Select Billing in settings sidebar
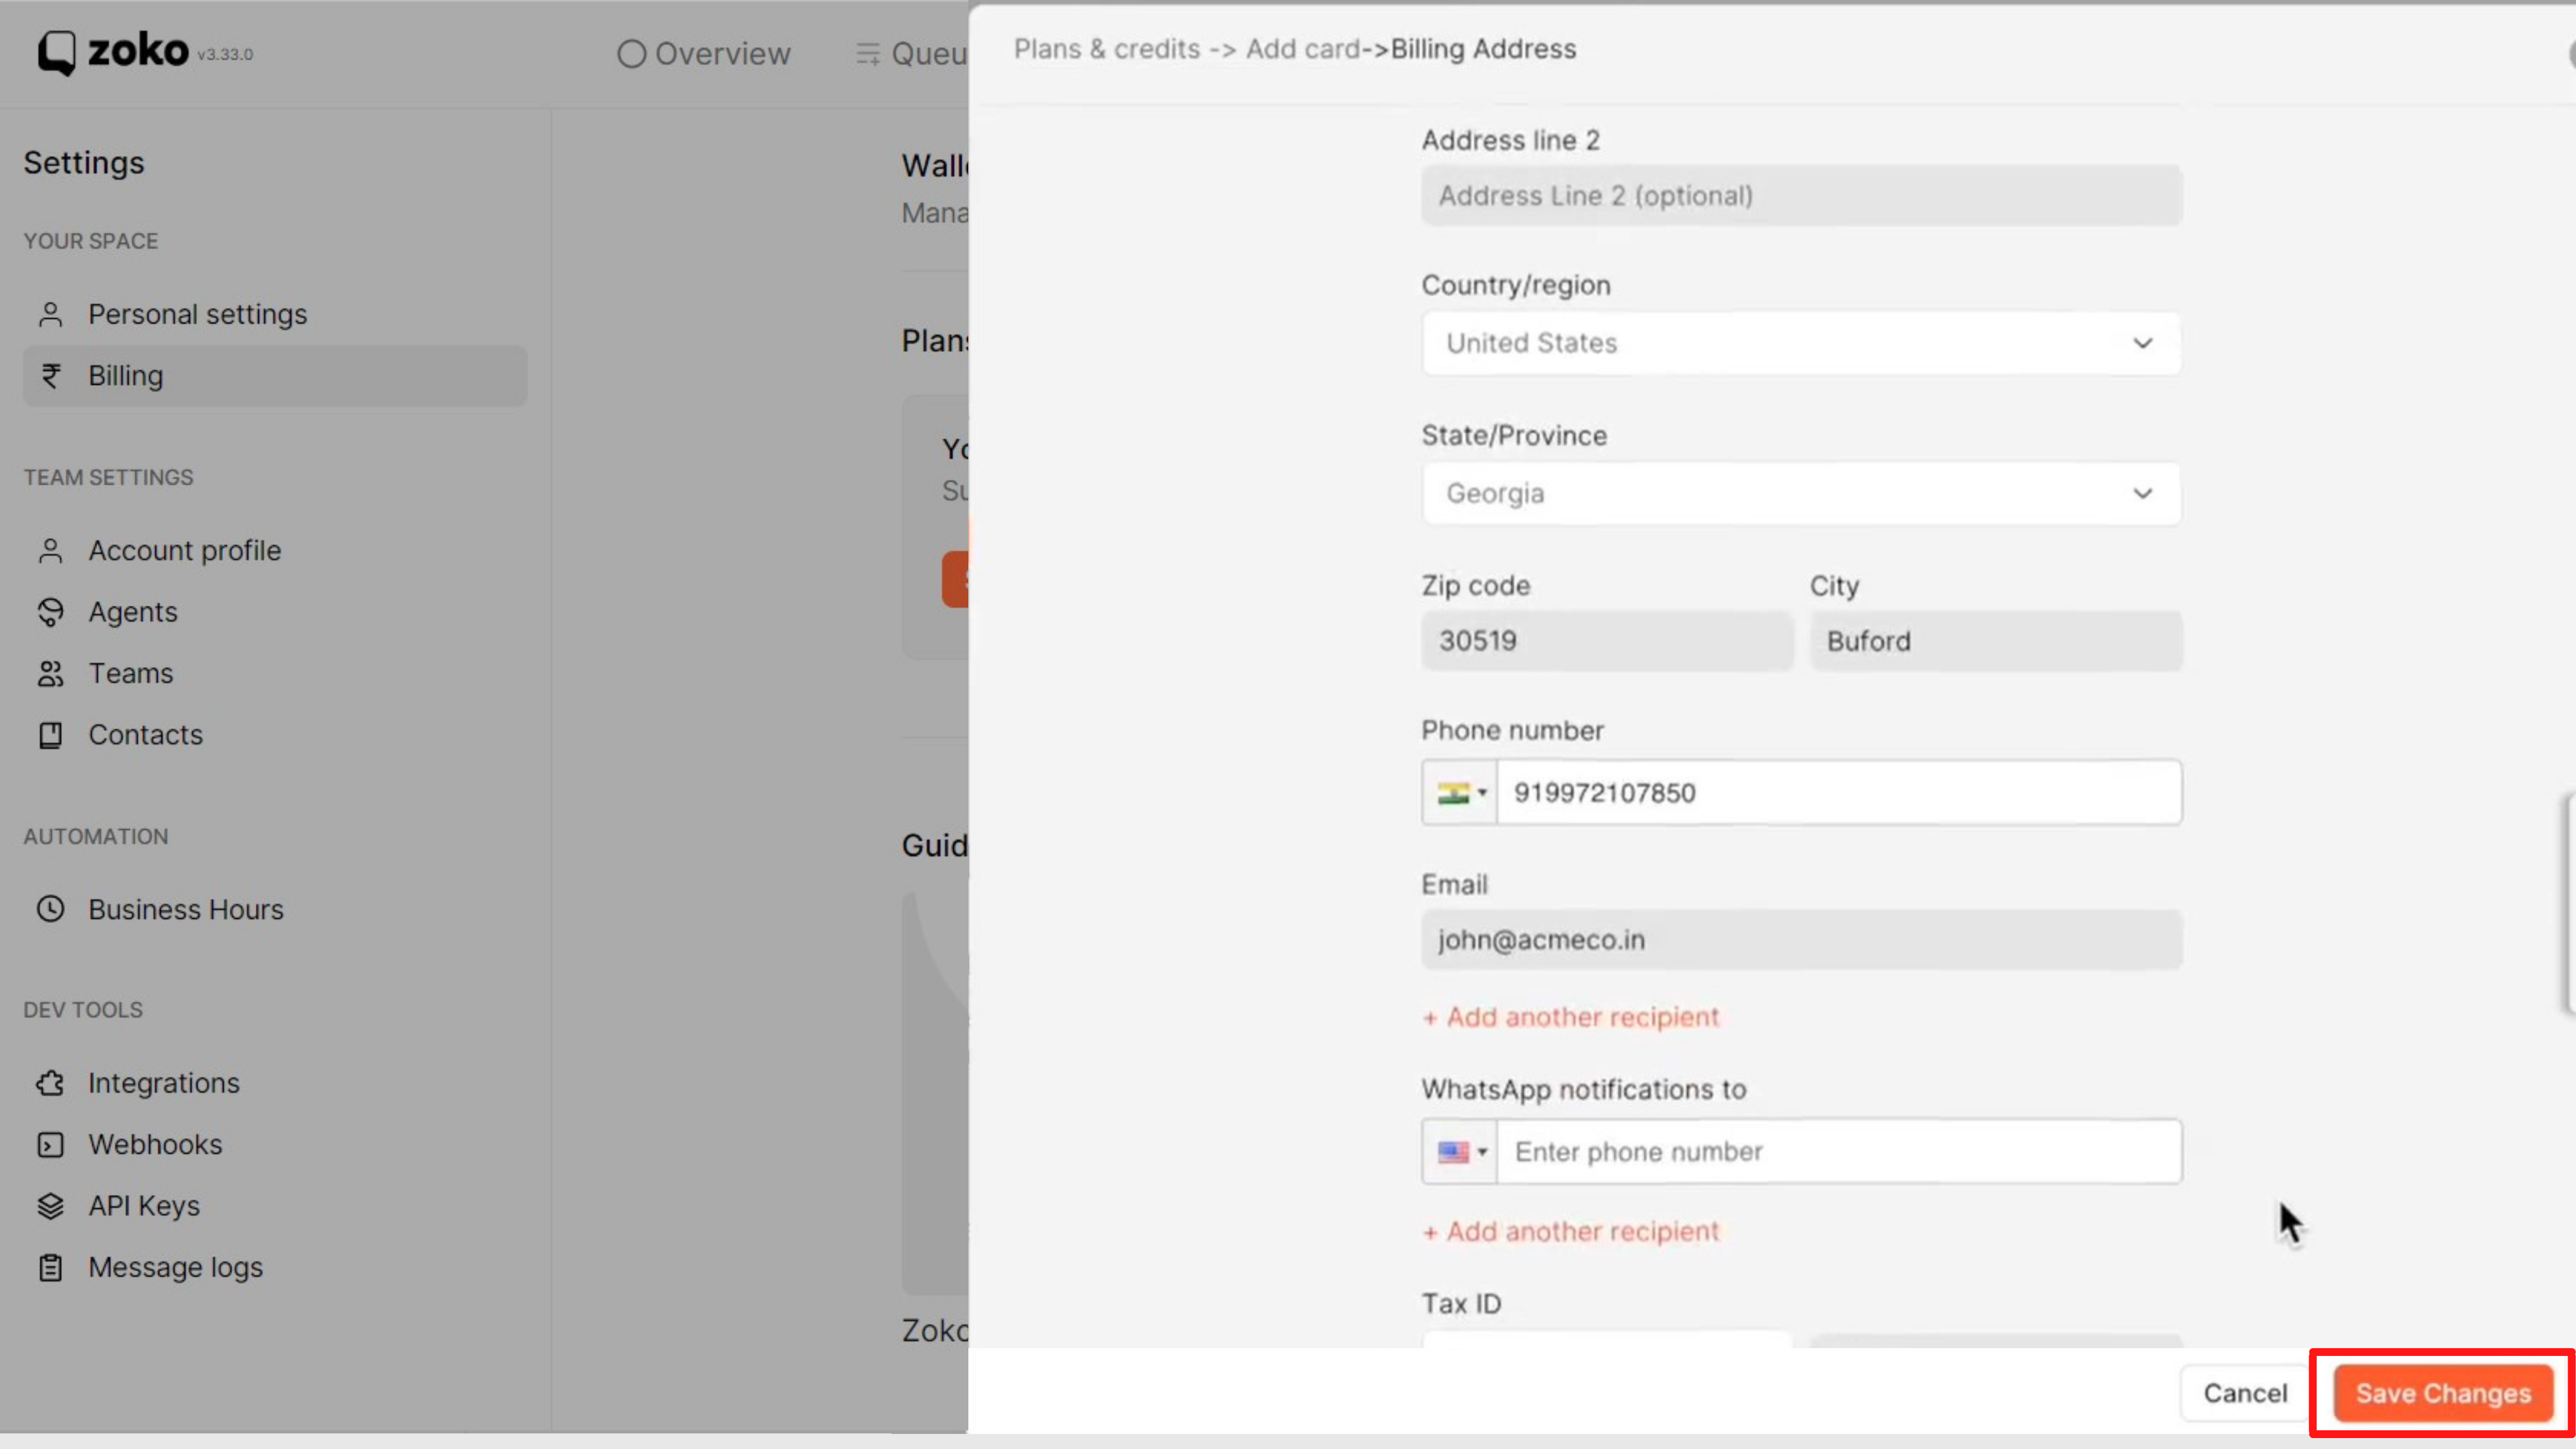The height and width of the screenshot is (1449, 2576). click(x=275, y=376)
